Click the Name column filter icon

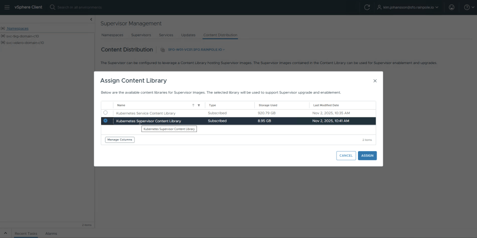click(x=199, y=105)
